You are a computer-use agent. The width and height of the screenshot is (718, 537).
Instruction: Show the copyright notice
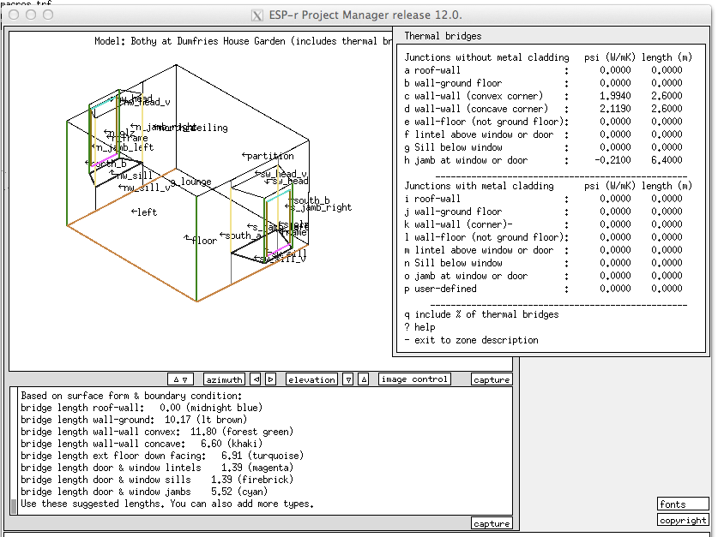coord(683,520)
